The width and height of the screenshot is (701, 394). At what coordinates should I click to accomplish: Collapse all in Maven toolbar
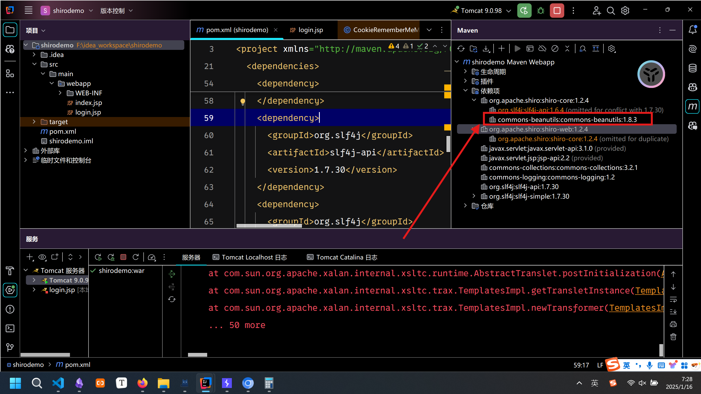(x=567, y=49)
